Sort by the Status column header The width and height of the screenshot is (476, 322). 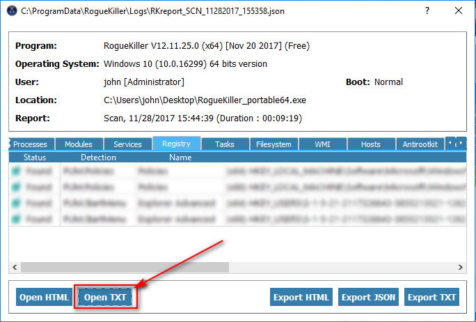tap(35, 158)
